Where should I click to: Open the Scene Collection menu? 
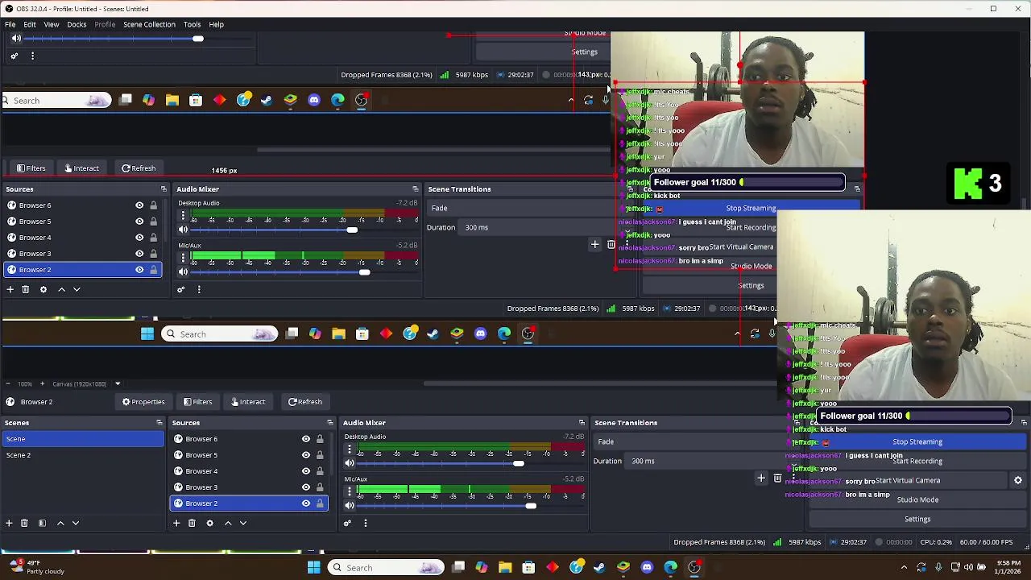click(149, 24)
